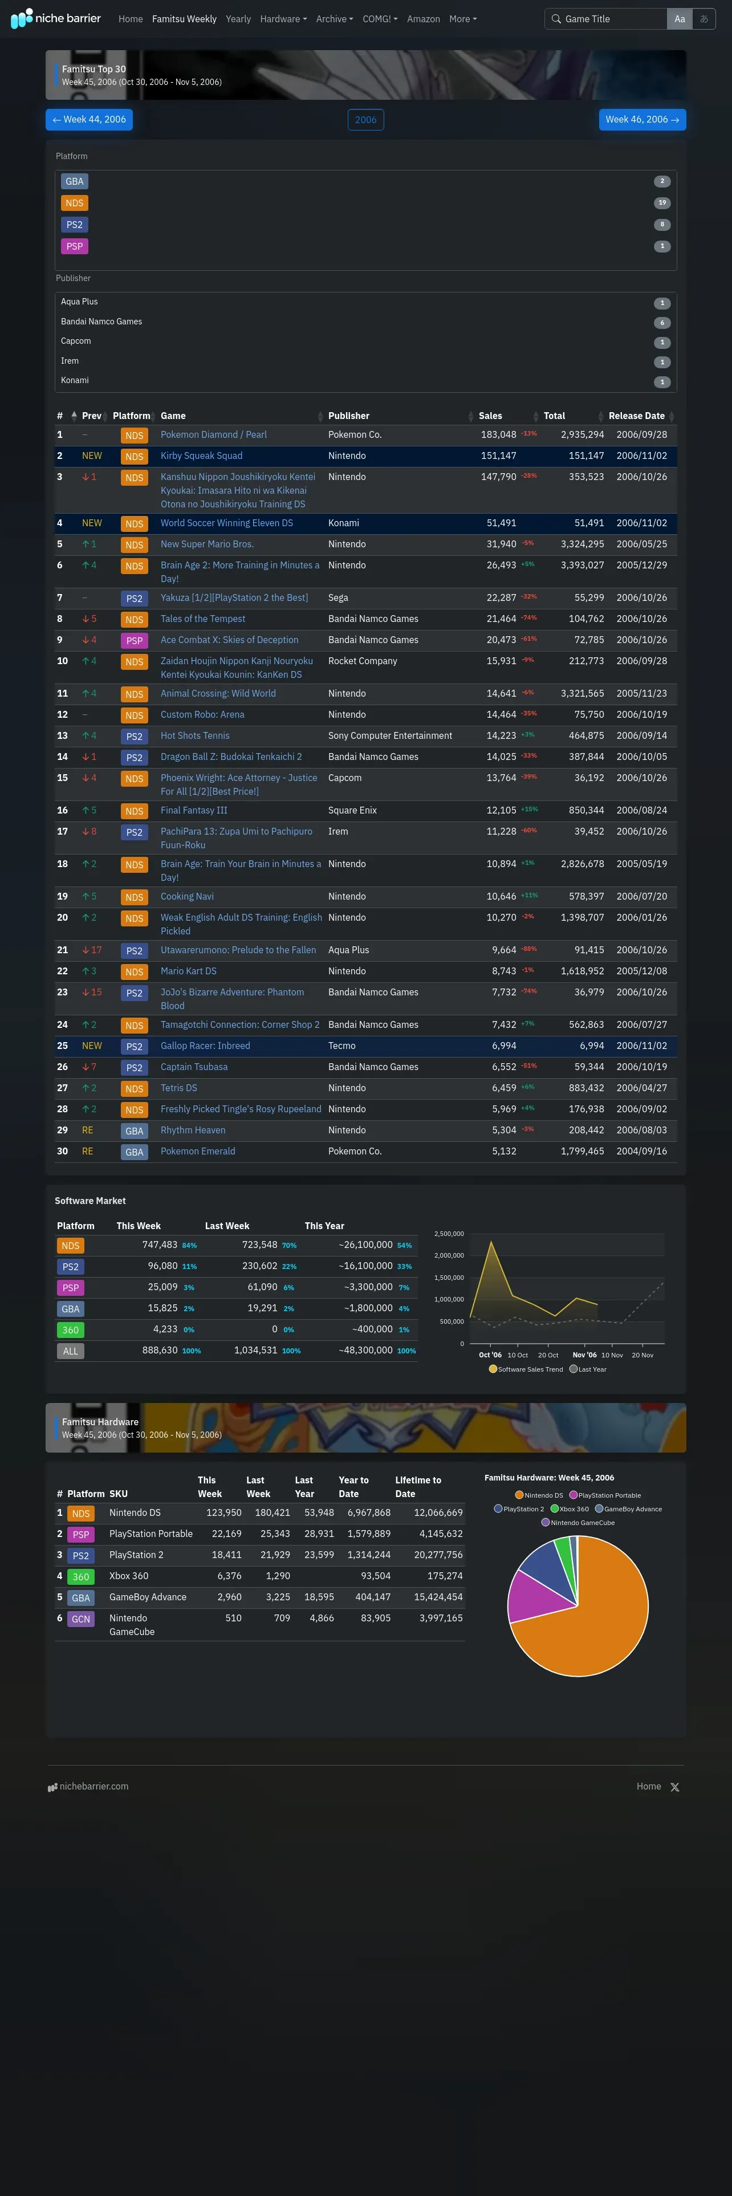The height and width of the screenshot is (2196, 732).
Task: Click the GBA badge in Rhythm Heaven row
Action: pos(135,1131)
